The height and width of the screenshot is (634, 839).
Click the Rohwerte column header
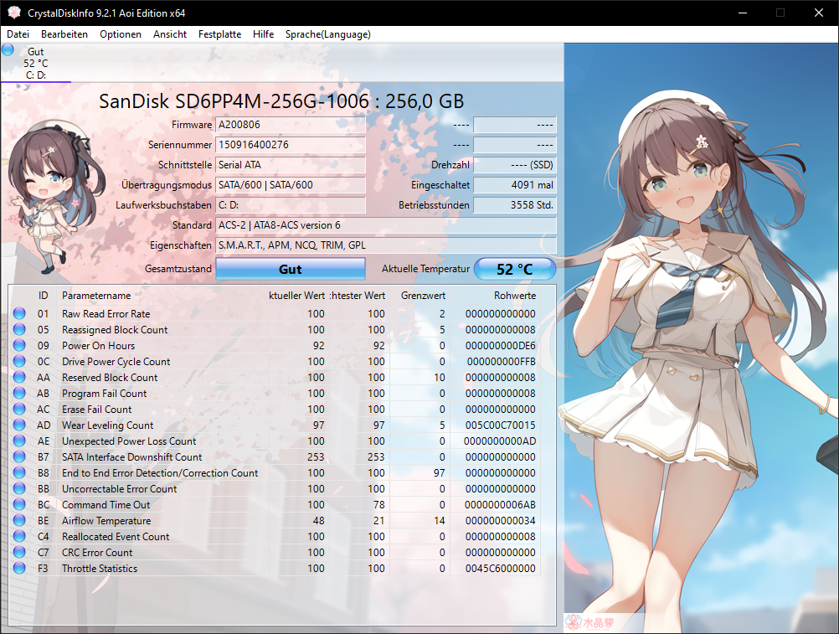pyautogui.click(x=515, y=296)
